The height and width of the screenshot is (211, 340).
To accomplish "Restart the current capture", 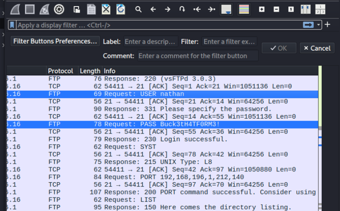I will tap(44, 9).
